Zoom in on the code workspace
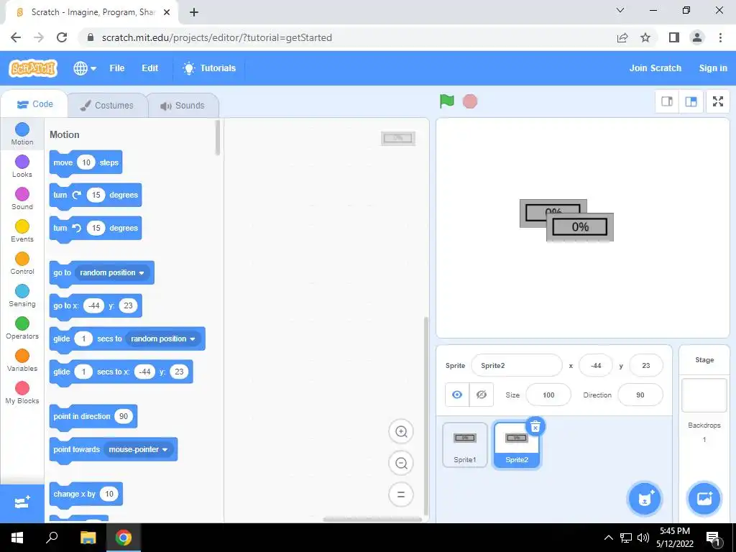Viewport: 736px width, 552px height. tap(401, 432)
